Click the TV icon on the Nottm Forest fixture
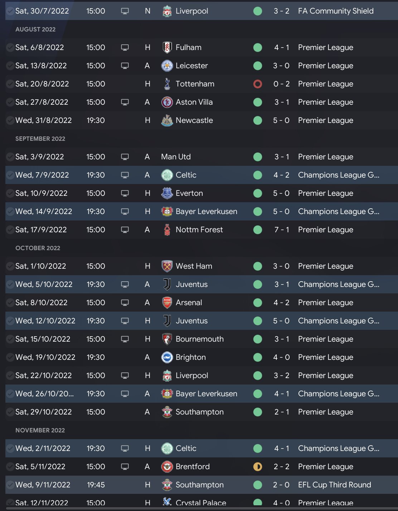Image resolution: width=398 pixels, height=511 pixels. point(125,230)
